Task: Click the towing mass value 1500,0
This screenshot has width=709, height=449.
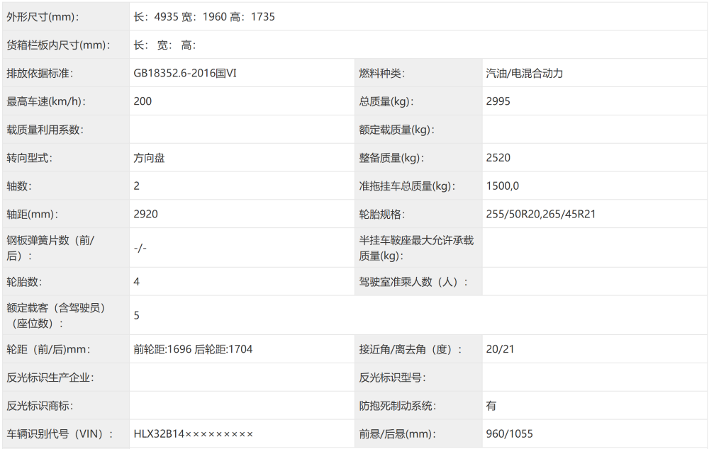Action: [503, 186]
